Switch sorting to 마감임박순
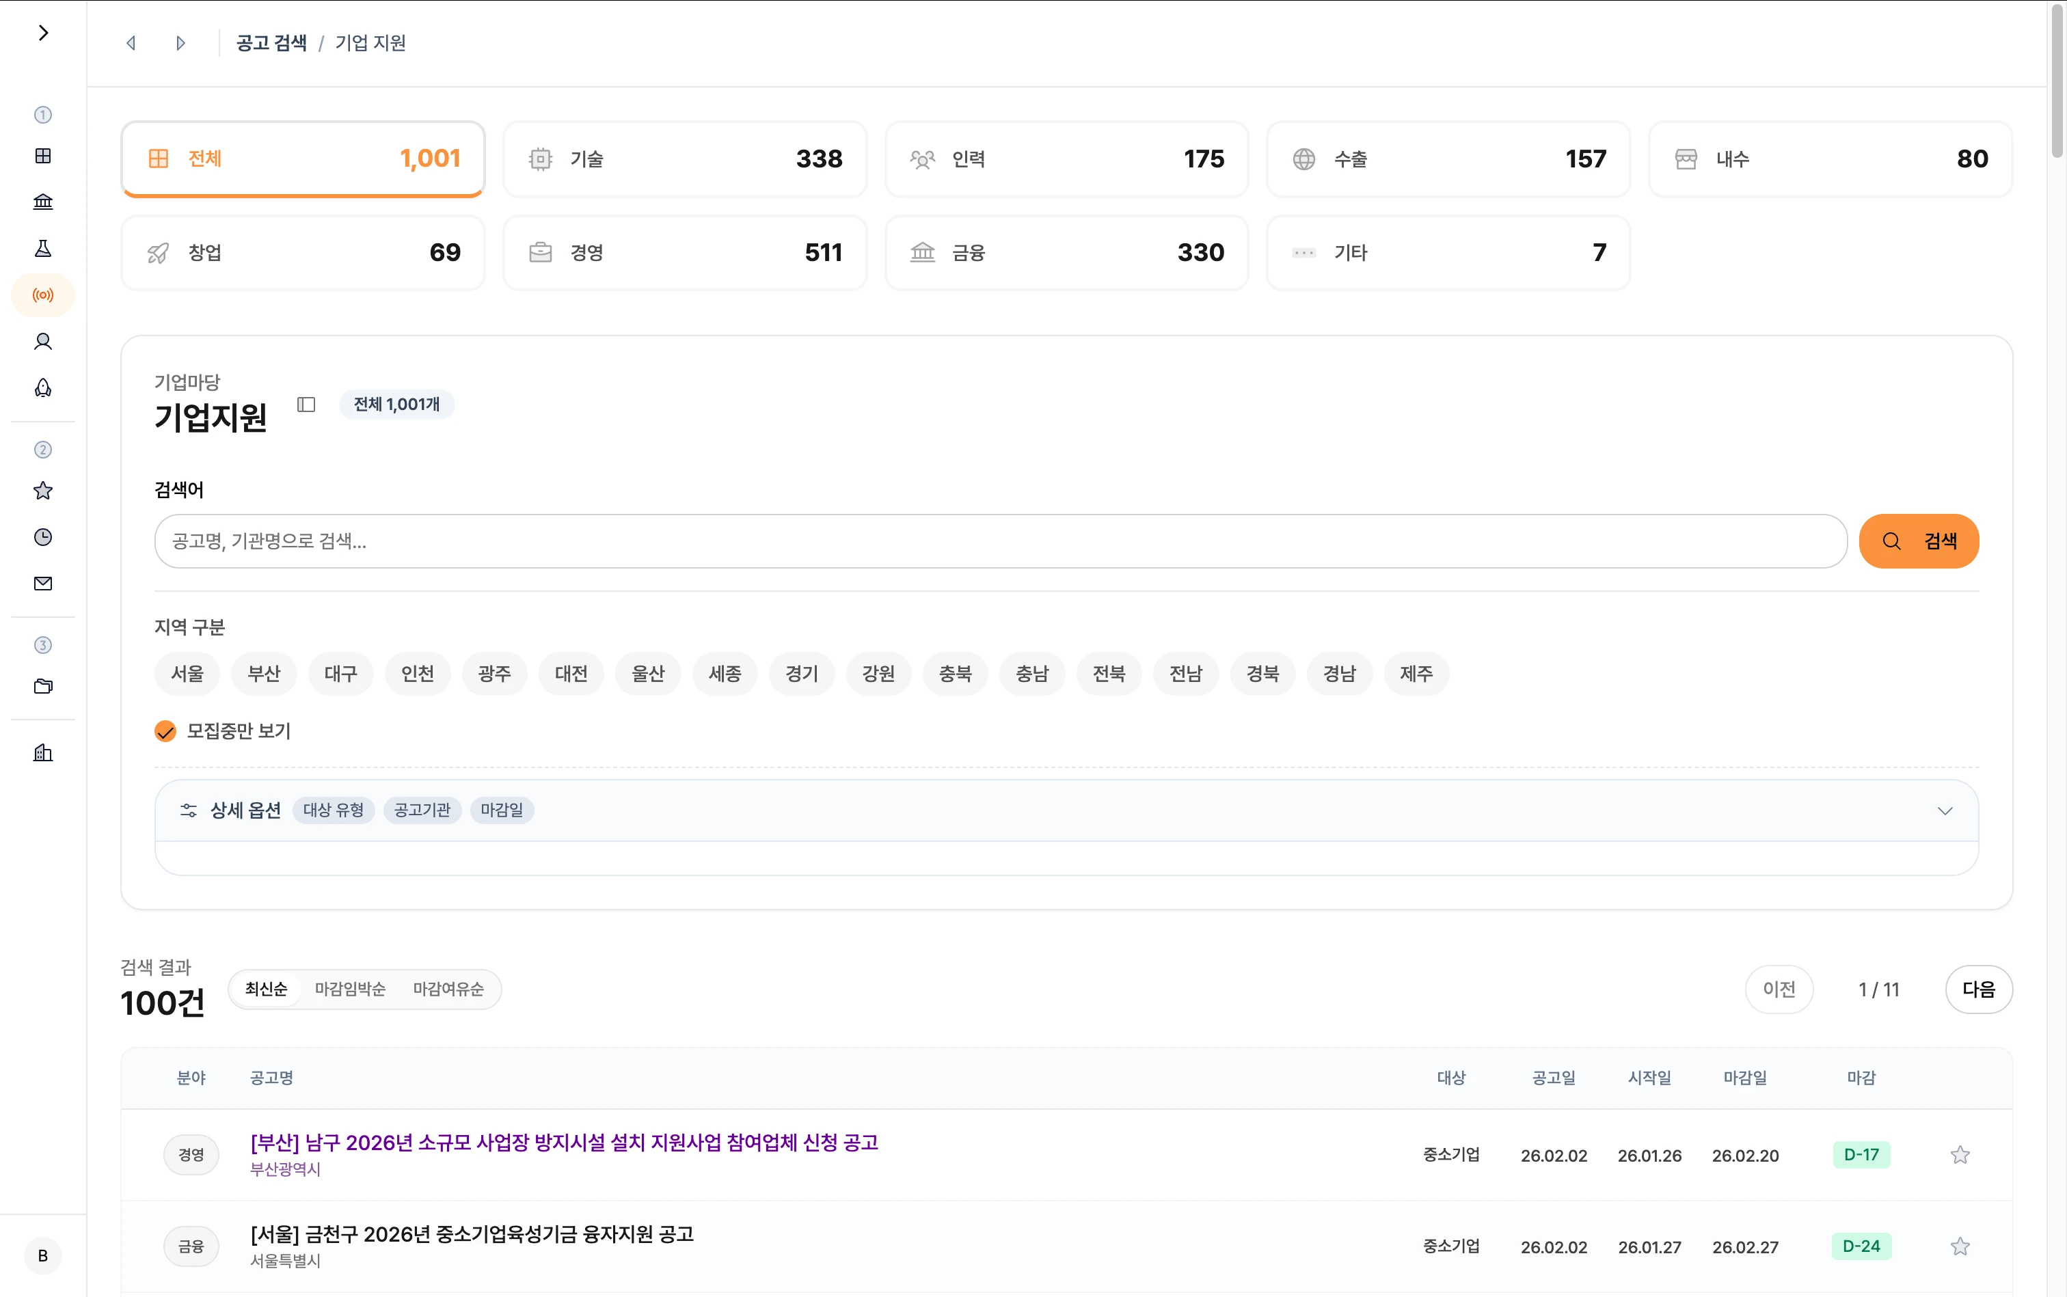The image size is (2067, 1297). click(x=350, y=989)
